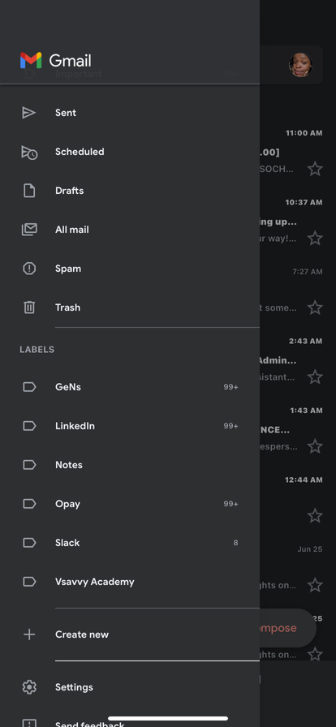
Task: Open the account profile picture
Action: [x=301, y=65]
